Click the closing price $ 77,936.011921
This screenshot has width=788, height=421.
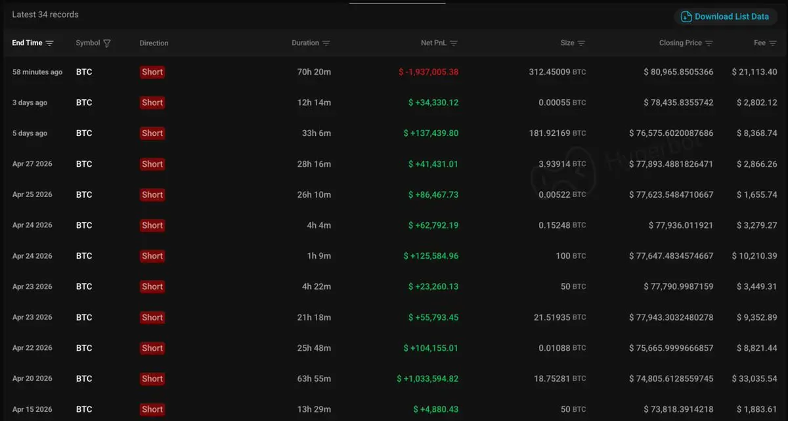tap(681, 225)
